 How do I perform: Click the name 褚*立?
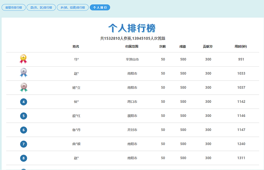tap(77, 87)
